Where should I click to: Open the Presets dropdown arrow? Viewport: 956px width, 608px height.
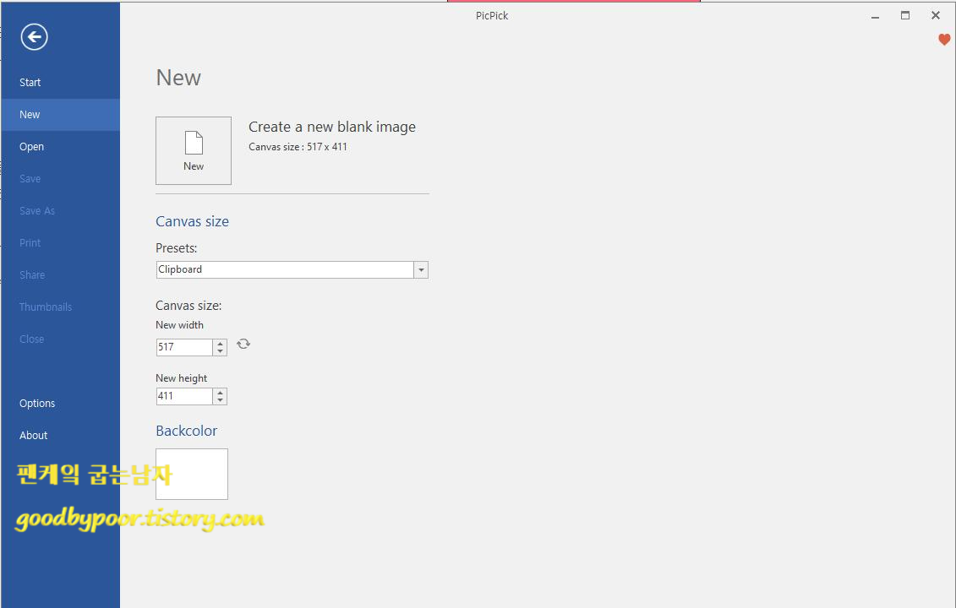(421, 270)
